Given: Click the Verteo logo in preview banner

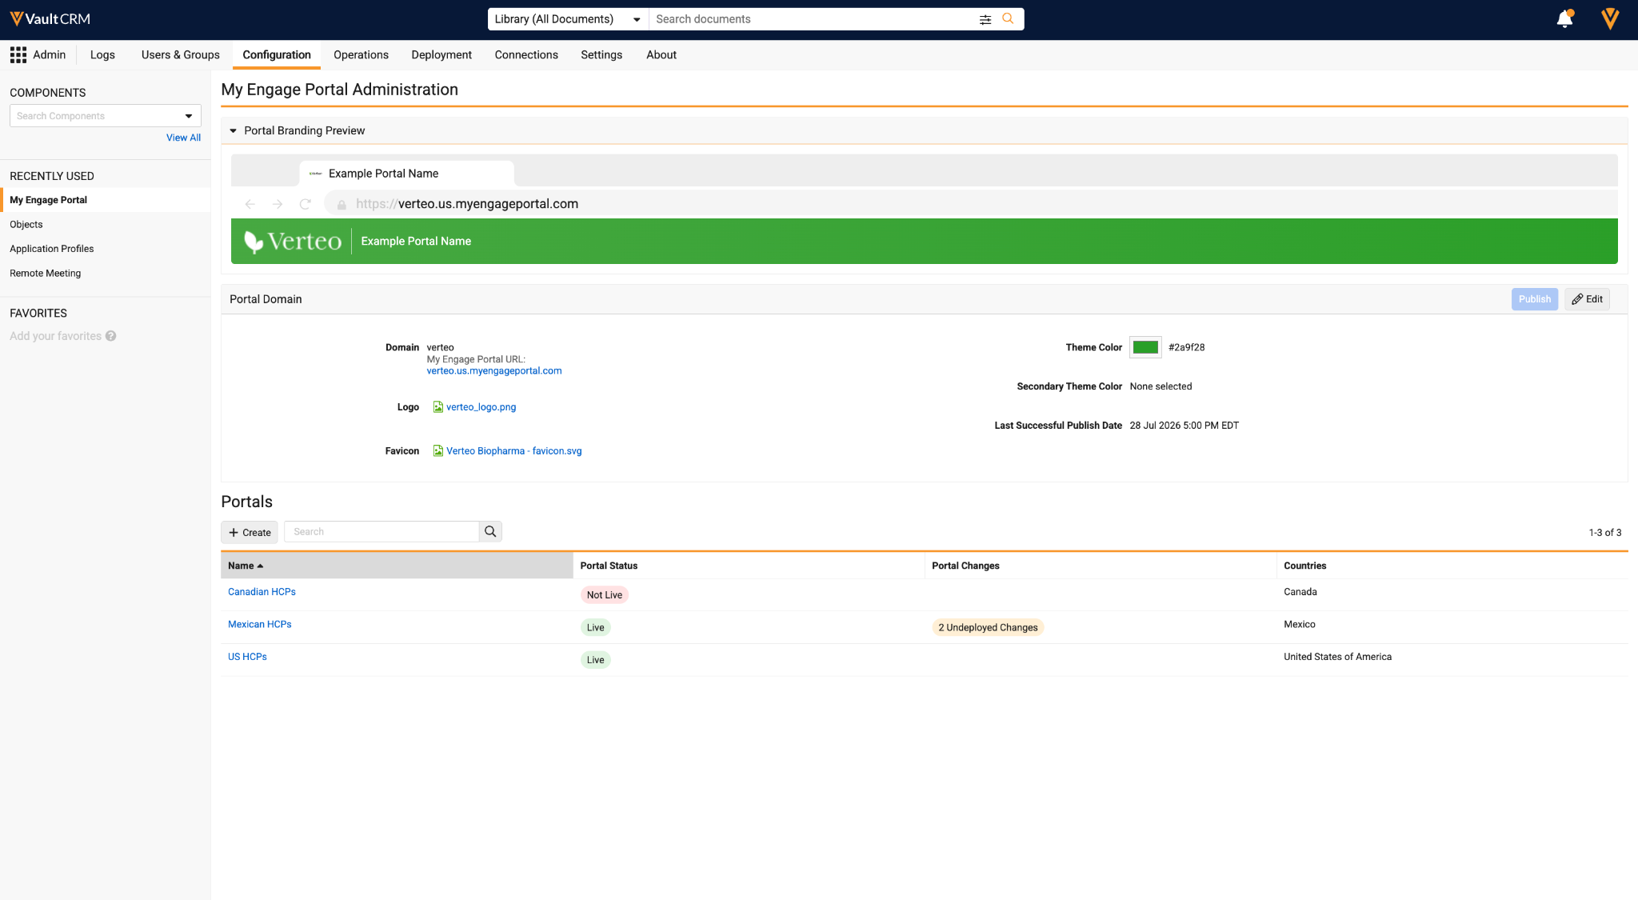Looking at the screenshot, I should (293, 241).
